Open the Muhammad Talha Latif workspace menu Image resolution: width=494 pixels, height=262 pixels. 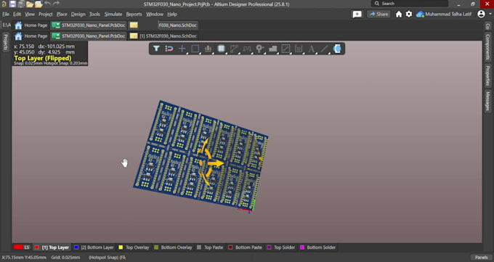coord(444,15)
